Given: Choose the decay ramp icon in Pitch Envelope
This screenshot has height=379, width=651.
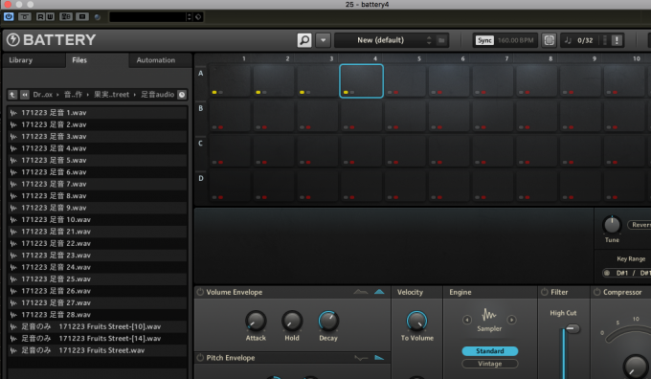Looking at the screenshot, I should pos(379,358).
